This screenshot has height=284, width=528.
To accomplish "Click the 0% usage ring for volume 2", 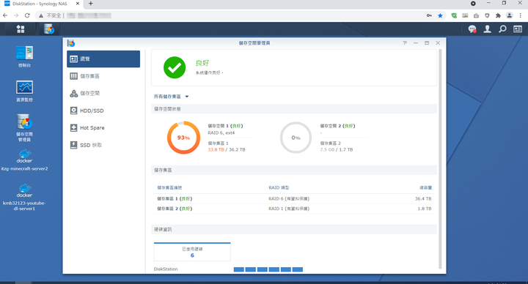I will tap(296, 138).
